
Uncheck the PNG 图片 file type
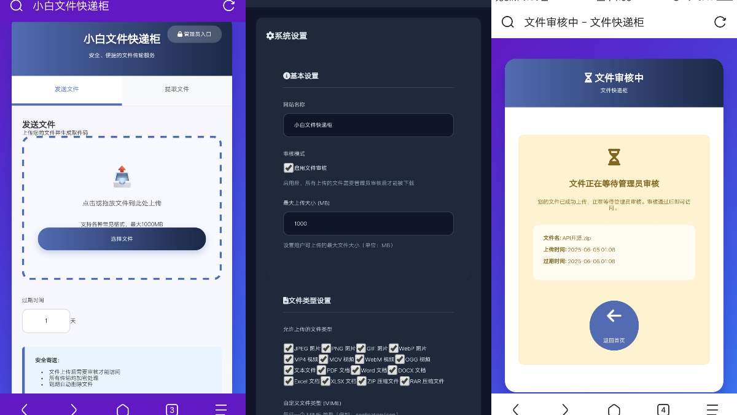click(x=326, y=348)
